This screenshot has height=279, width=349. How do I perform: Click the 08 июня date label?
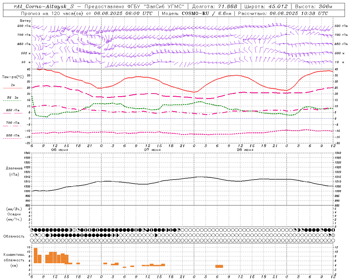(x=245, y=150)
